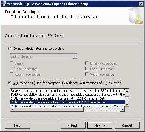Click the horizontal scrollbar thumb in collation list
145x132 pixels.
point(49,109)
